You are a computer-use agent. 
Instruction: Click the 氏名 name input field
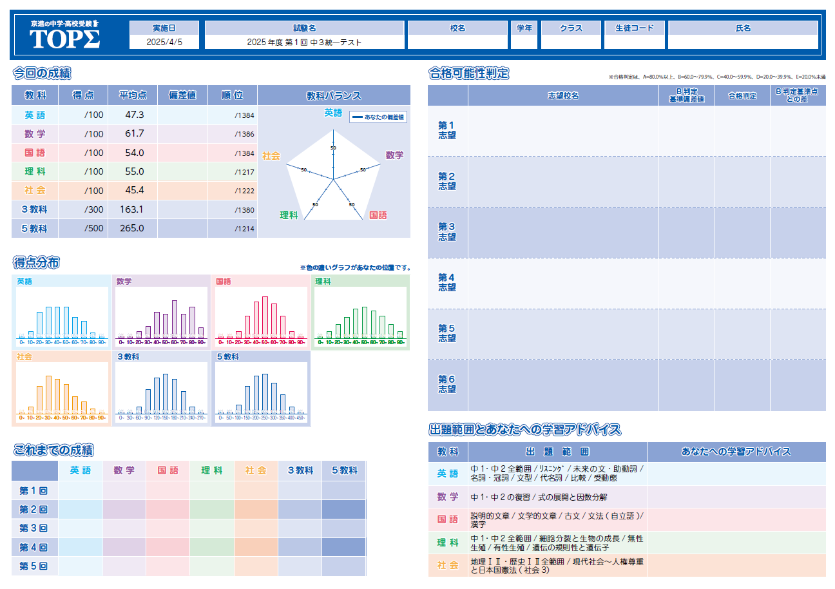(742, 42)
